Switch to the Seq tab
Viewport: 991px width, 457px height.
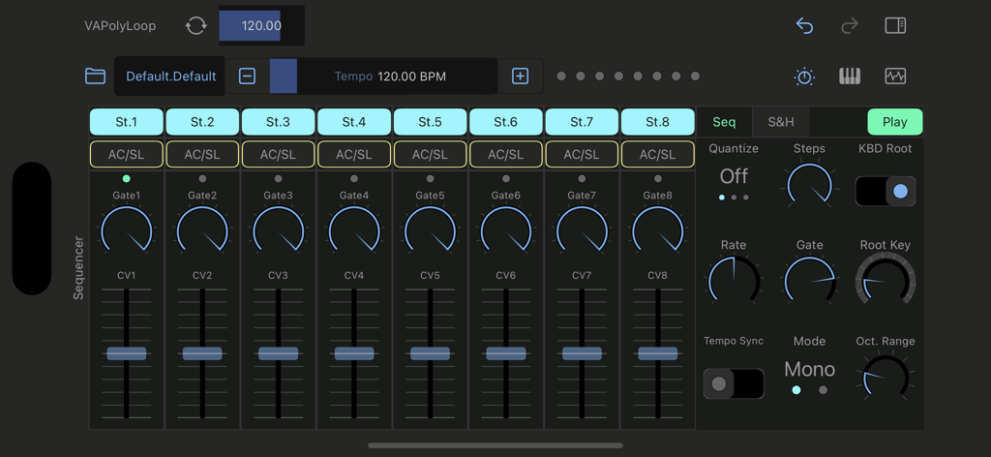[724, 122]
